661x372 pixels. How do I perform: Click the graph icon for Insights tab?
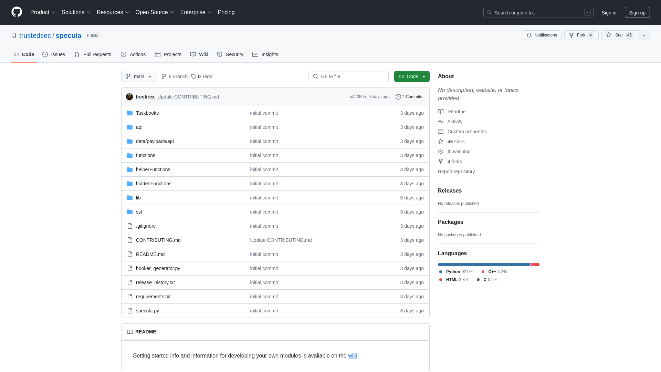(x=255, y=54)
